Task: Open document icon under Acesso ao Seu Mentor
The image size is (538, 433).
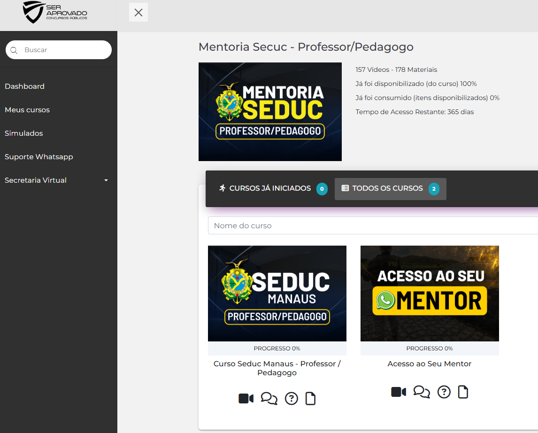Action: [x=463, y=392]
